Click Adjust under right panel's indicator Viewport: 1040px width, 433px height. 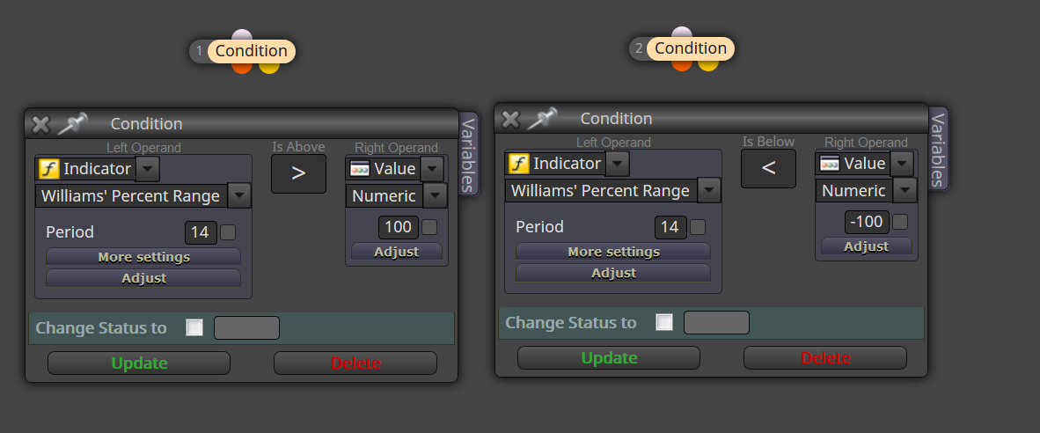[613, 273]
